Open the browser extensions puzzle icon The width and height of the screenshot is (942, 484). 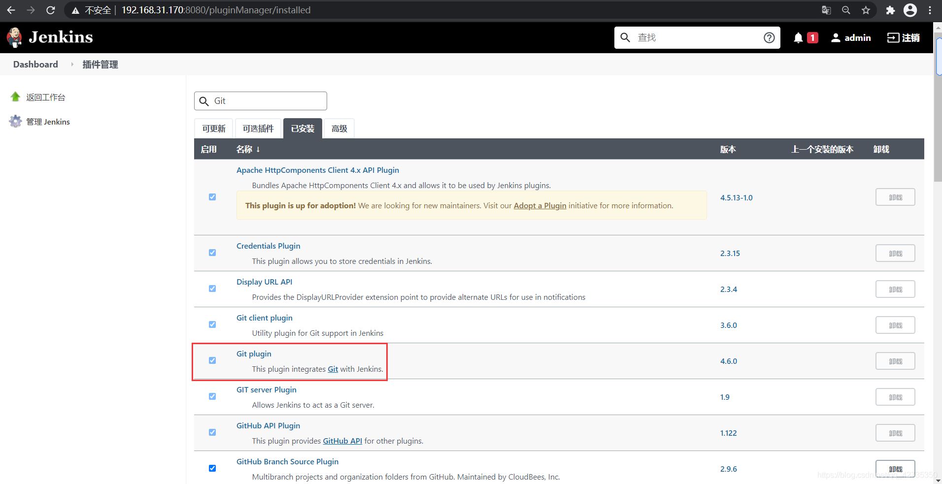click(x=890, y=10)
